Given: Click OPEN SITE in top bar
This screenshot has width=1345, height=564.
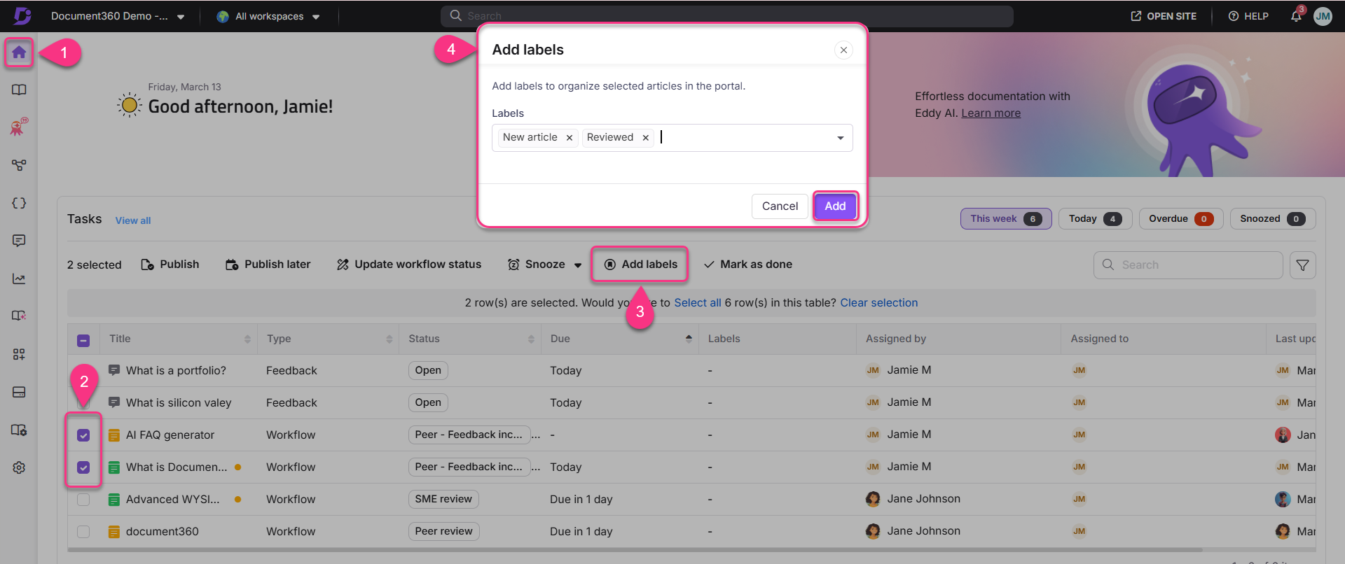Looking at the screenshot, I should (1164, 16).
